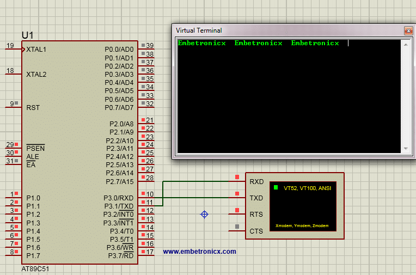Click the XTAL1 pin label

coord(36,50)
